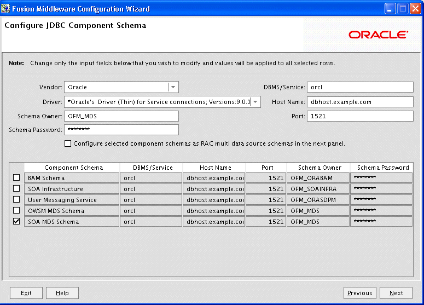Click the Schema Owner column header

(318, 168)
